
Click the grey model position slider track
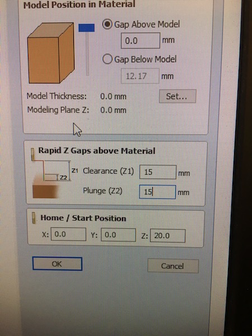87,54
